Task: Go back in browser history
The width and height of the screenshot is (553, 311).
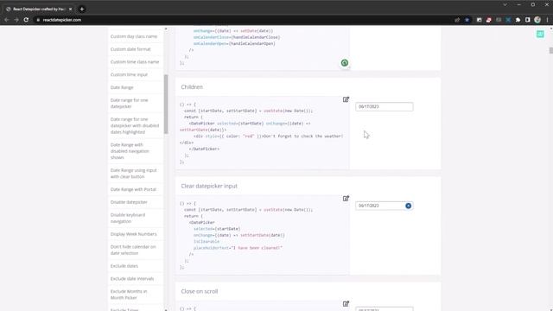Action: click(6, 20)
